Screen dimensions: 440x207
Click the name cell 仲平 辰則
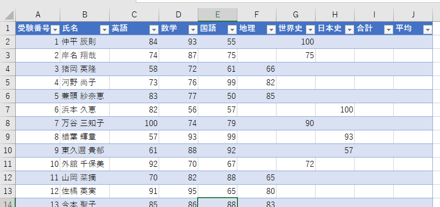tap(85, 42)
